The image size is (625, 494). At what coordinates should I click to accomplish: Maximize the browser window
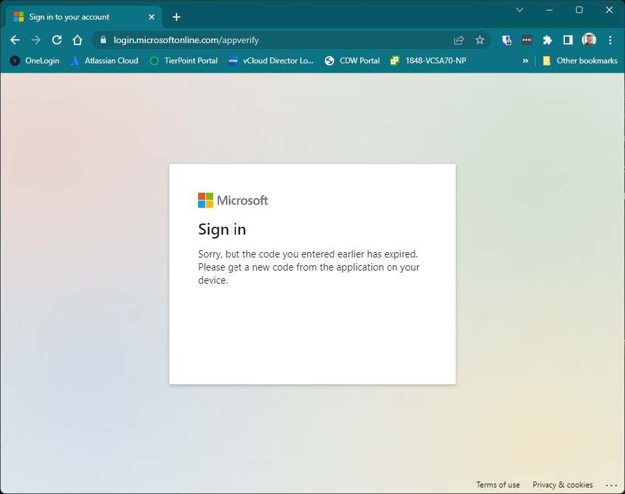[x=579, y=10]
